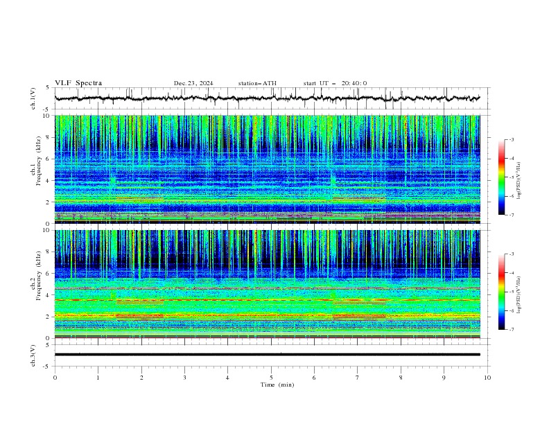The height and width of the screenshot is (424, 549).
Task: Click the time axis tick label "1"
Action: pyautogui.click(x=98, y=378)
